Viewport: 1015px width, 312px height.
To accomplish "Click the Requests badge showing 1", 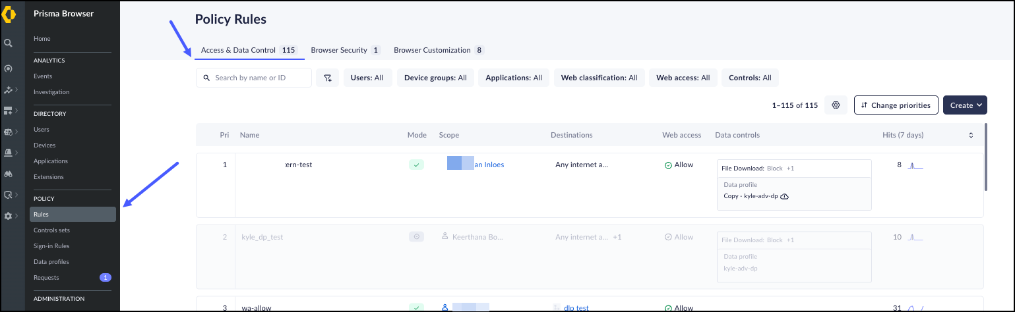I will point(106,278).
